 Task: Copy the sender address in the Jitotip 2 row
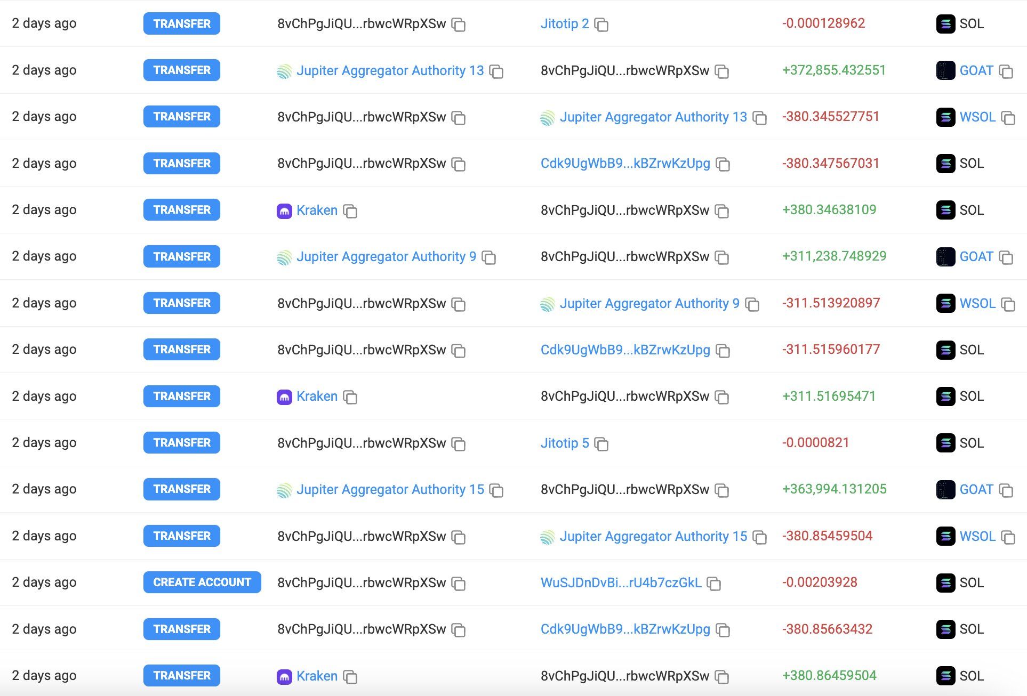458,25
